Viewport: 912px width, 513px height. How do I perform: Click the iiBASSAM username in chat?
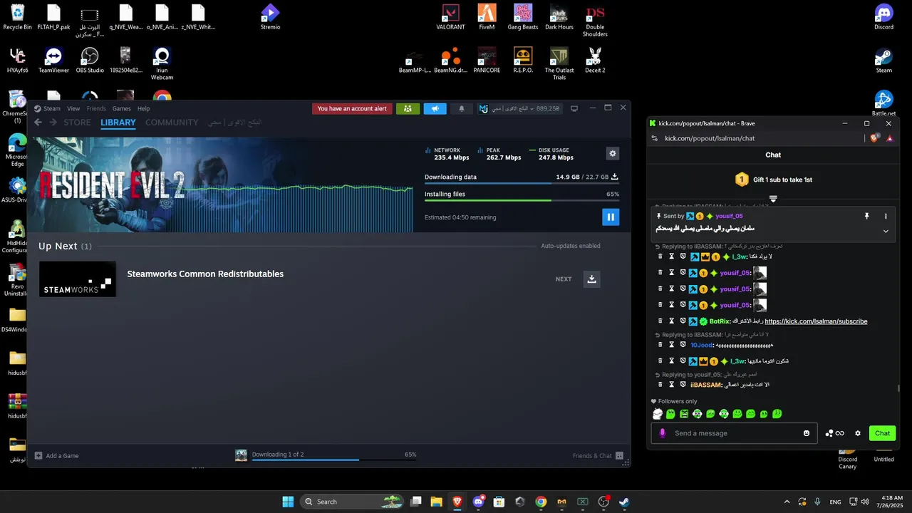706,385
